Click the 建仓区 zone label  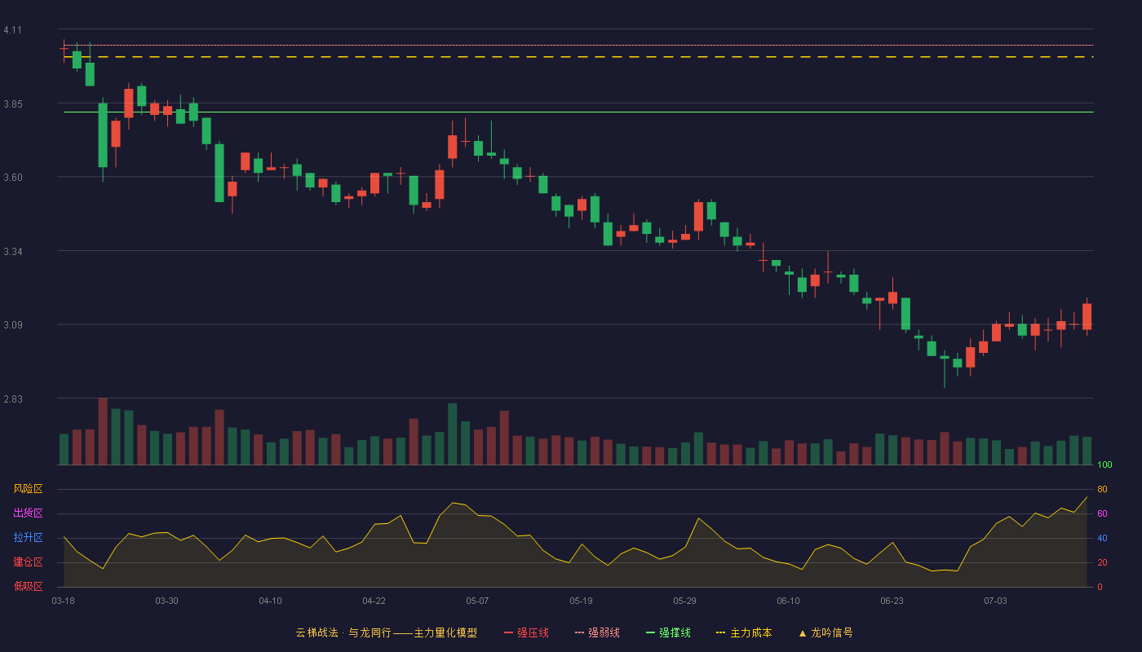pyautogui.click(x=28, y=562)
